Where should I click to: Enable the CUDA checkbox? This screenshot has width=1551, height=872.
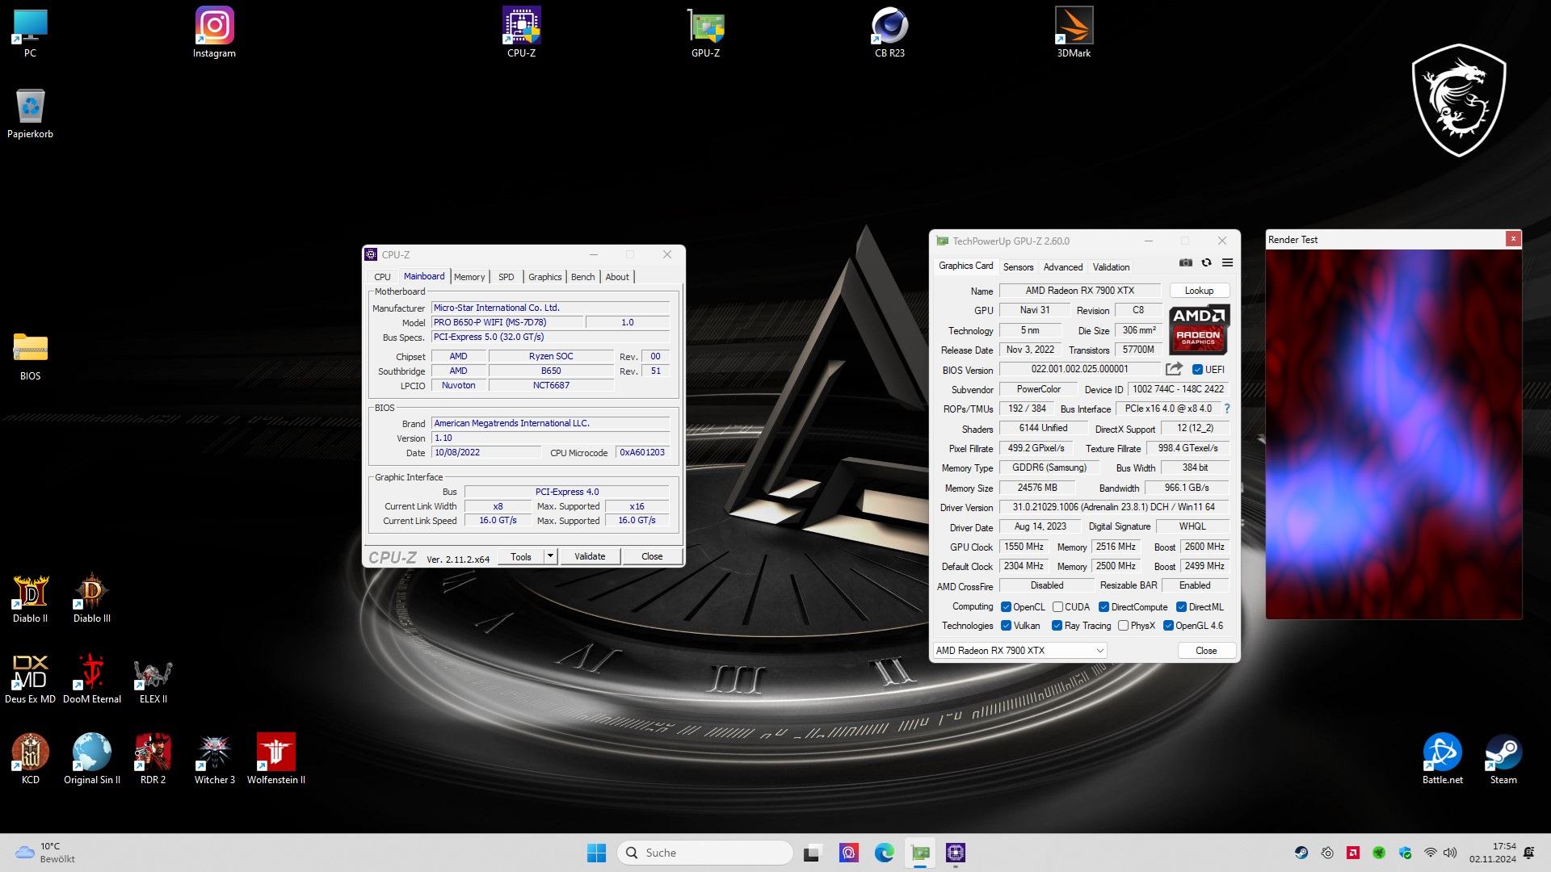1057,607
